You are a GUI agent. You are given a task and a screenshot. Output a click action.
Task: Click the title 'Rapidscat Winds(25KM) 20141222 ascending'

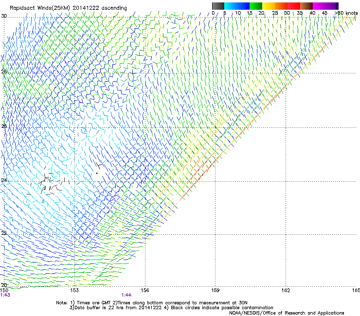[x=68, y=8]
